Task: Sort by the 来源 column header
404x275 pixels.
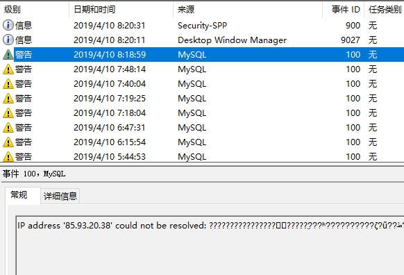Action: [248, 10]
